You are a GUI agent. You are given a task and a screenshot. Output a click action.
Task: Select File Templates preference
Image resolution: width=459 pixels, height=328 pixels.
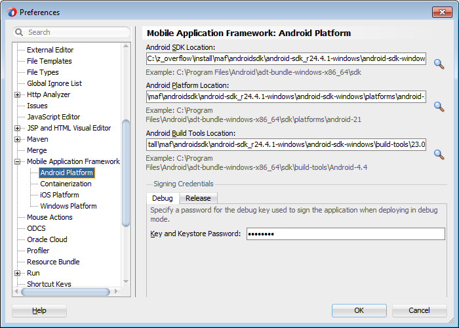[x=49, y=61]
